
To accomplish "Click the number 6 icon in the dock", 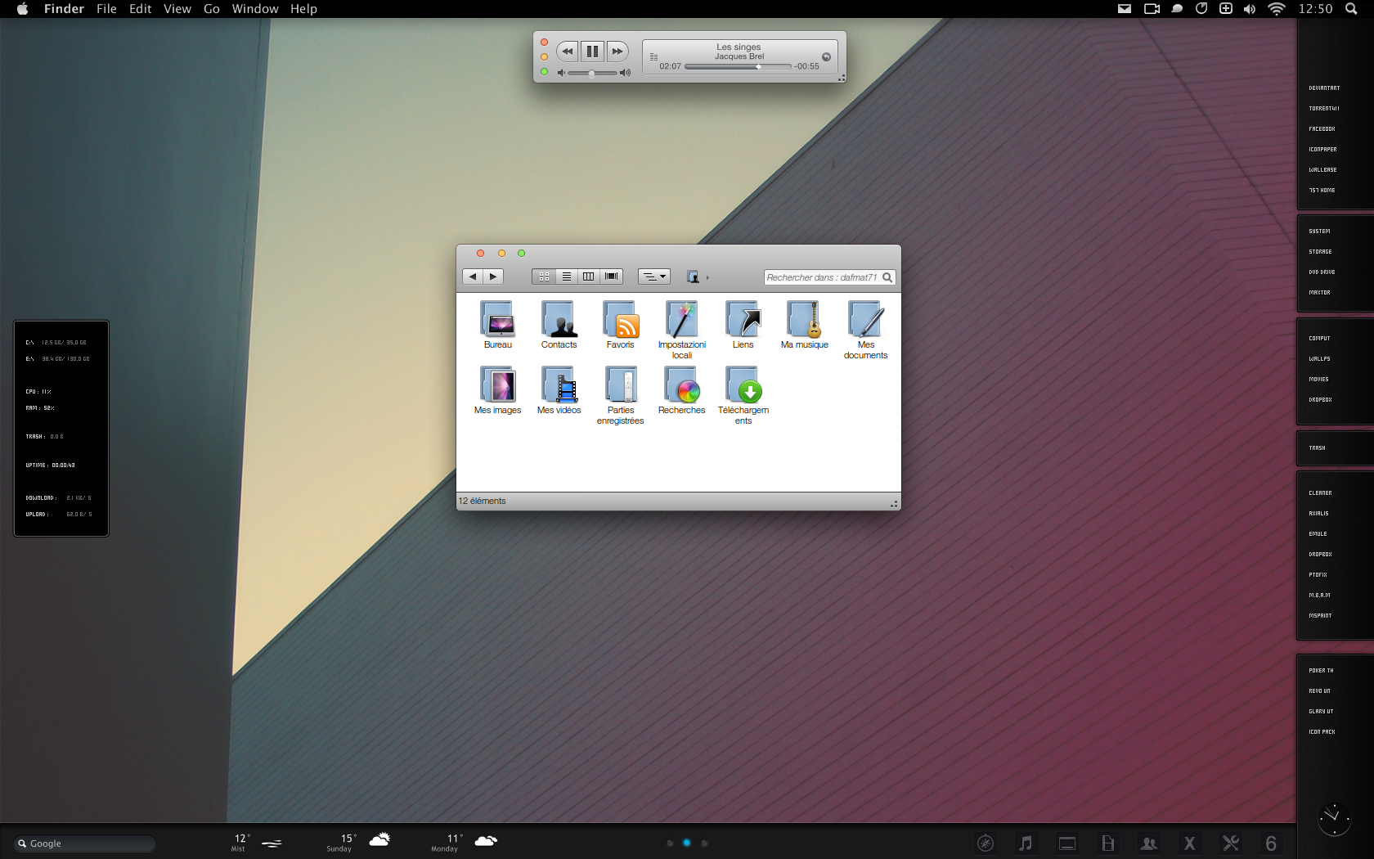I will [1271, 843].
